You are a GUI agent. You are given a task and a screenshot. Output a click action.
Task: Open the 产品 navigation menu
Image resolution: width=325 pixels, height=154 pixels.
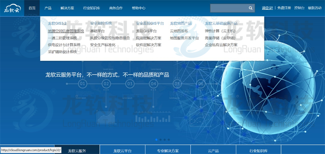click(48, 8)
